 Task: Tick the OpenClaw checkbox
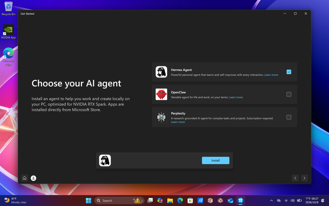(289, 94)
